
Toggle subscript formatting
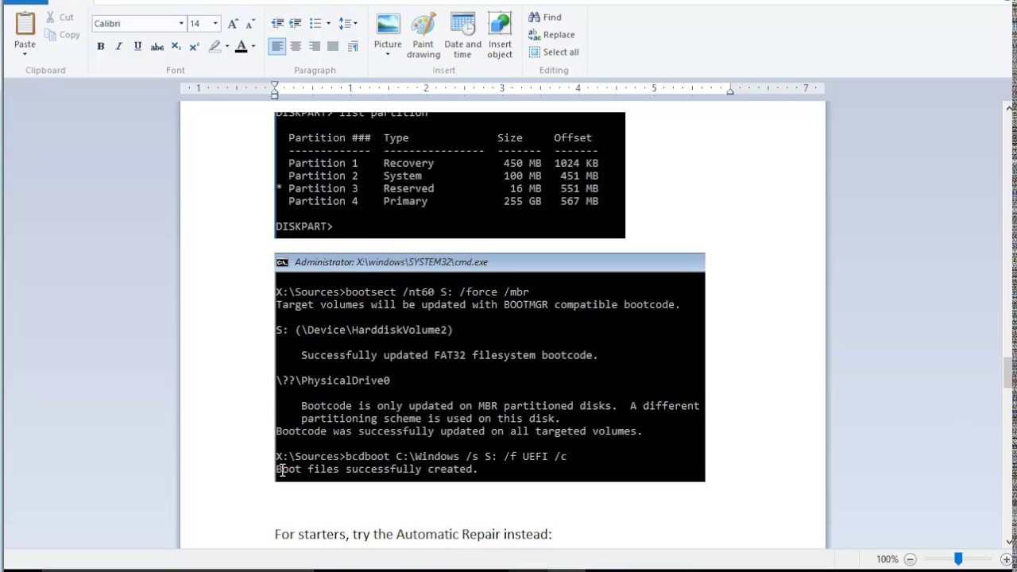[x=176, y=47]
